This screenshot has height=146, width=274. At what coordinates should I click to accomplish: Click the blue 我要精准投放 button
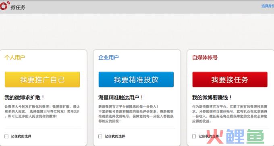coord(136,79)
